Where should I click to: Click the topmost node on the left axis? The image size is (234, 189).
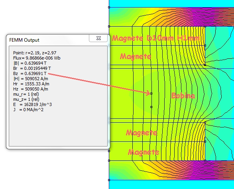tap(109, 7)
